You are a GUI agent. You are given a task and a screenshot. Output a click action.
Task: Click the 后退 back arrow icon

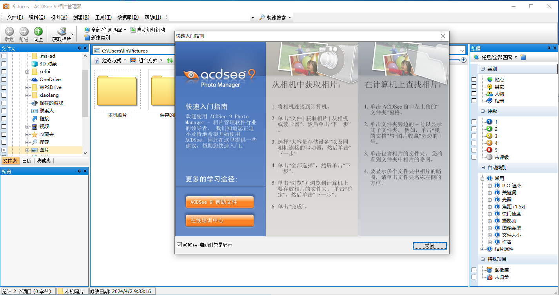point(9,31)
